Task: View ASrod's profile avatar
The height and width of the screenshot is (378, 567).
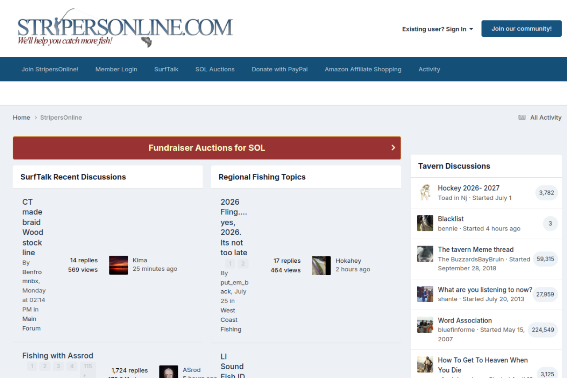Action: (168, 371)
